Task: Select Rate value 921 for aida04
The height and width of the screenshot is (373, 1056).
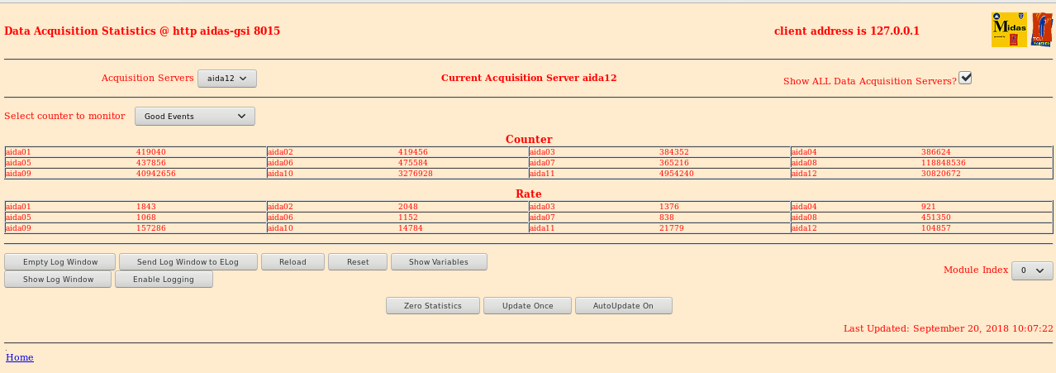Action: (x=929, y=207)
